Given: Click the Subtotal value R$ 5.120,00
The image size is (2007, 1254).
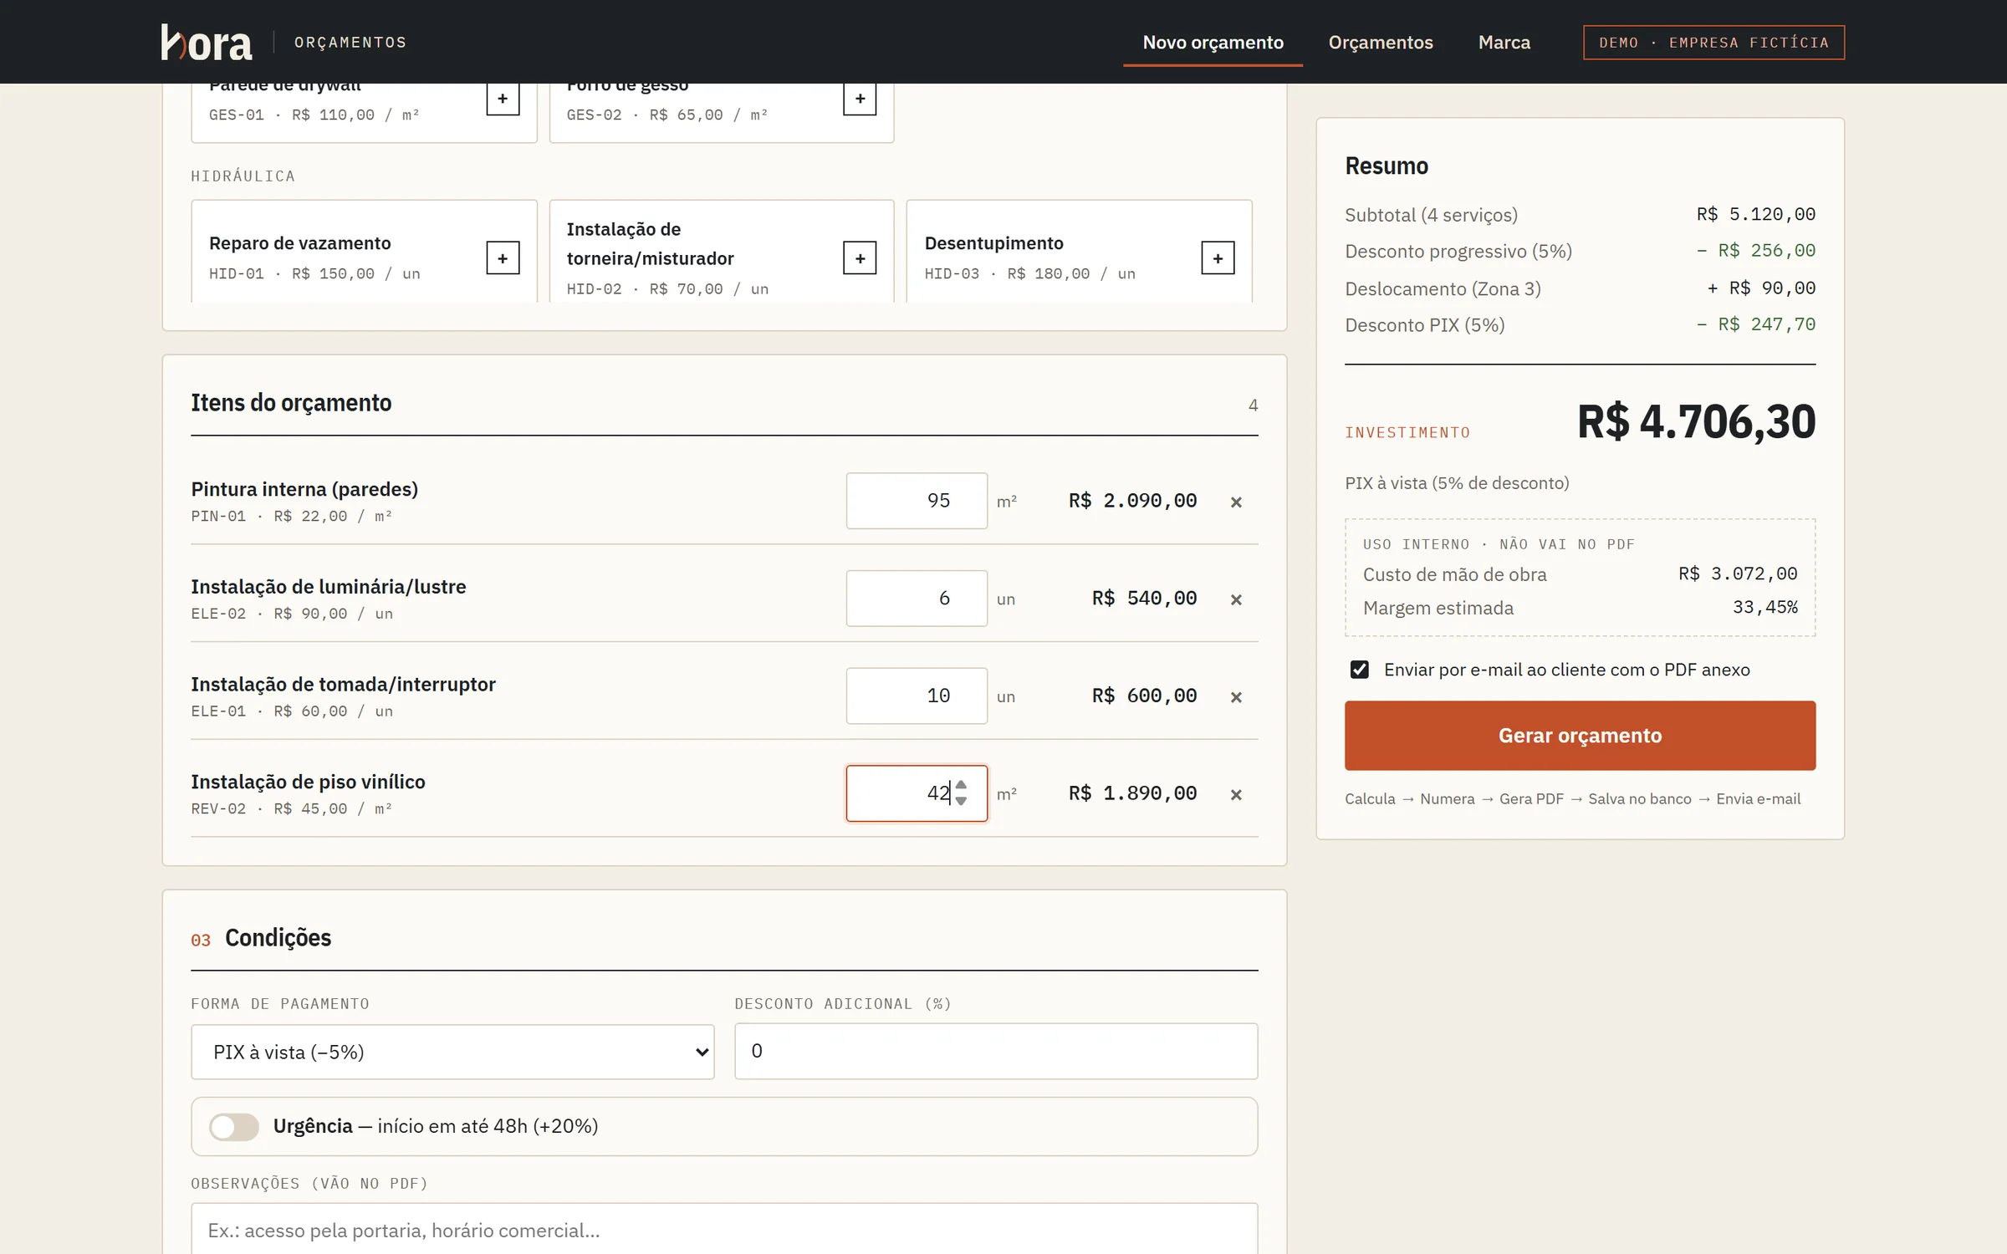Looking at the screenshot, I should tap(1755, 214).
